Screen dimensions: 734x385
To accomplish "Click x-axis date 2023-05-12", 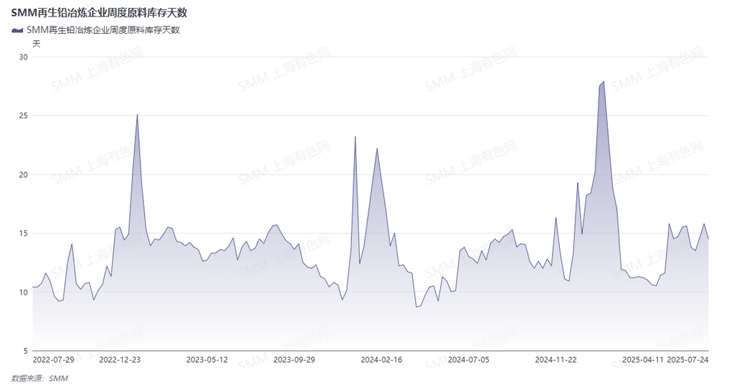I will point(207,360).
